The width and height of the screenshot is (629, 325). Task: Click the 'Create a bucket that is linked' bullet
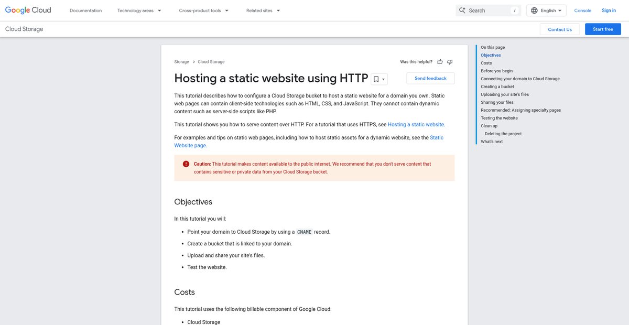240,244
